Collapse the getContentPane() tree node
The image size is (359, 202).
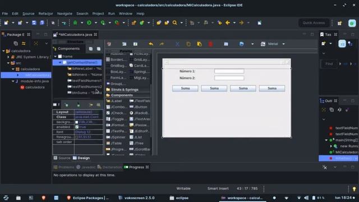pos(60,62)
